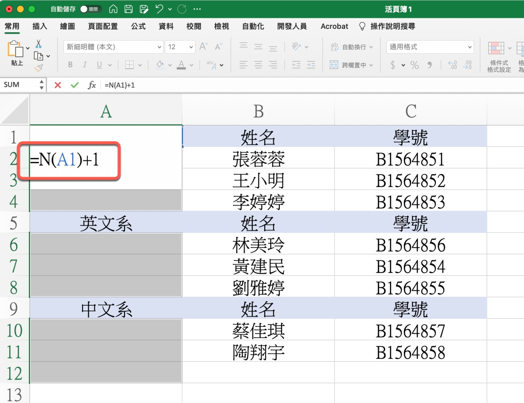Click the Cut scissors icon
The image size is (524, 403).
tap(38, 44)
